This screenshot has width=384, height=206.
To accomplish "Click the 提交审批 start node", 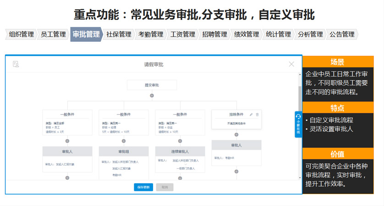I will pos(152,85).
